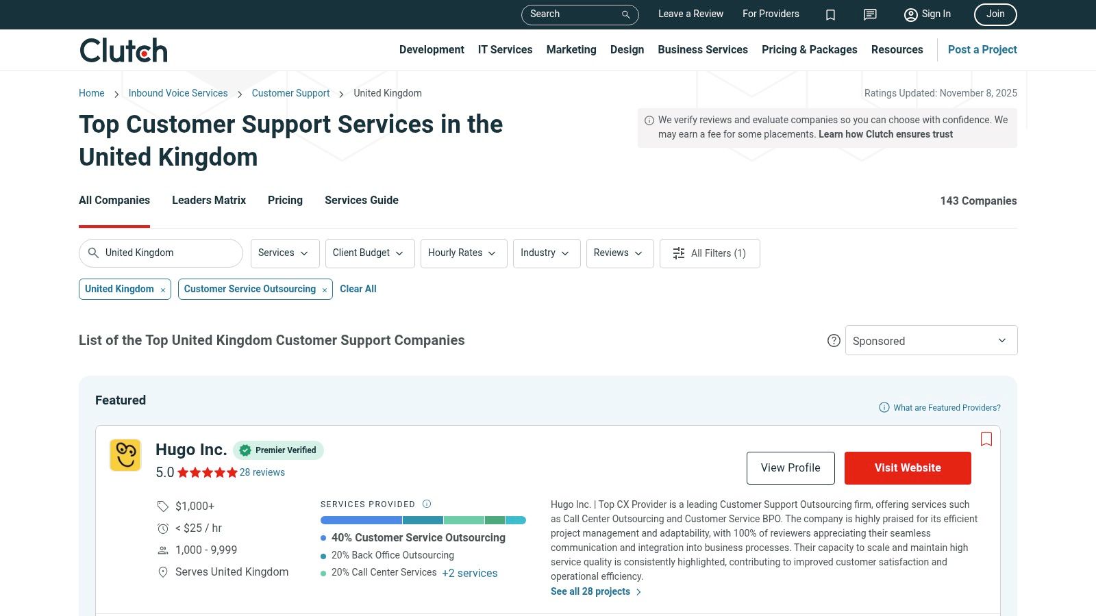
Task: Open Marketing menu
Action: [571, 50]
